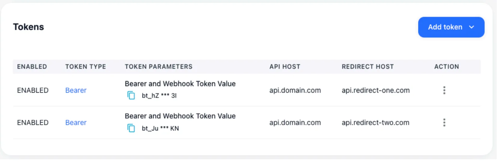Click the TOKEN PARAMETERS column header
Screen dimensions: 497x162
click(x=158, y=67)
